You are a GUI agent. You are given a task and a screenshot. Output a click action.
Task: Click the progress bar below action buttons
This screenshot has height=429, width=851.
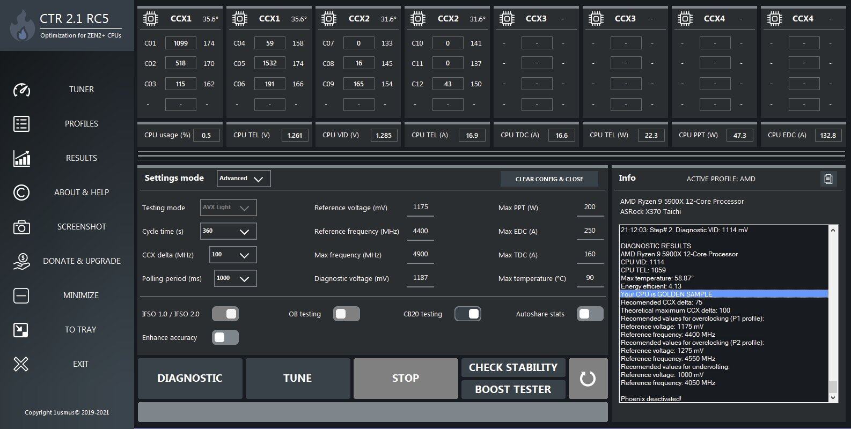pos(373,412)
